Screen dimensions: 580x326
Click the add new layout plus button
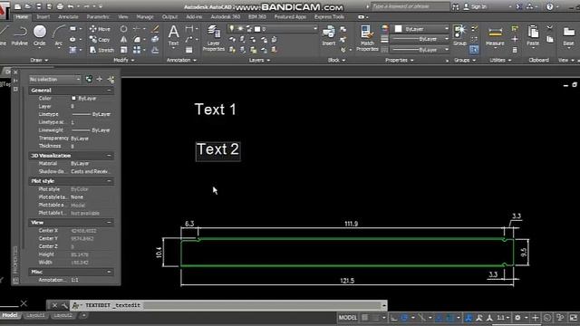tap(83, 315)
